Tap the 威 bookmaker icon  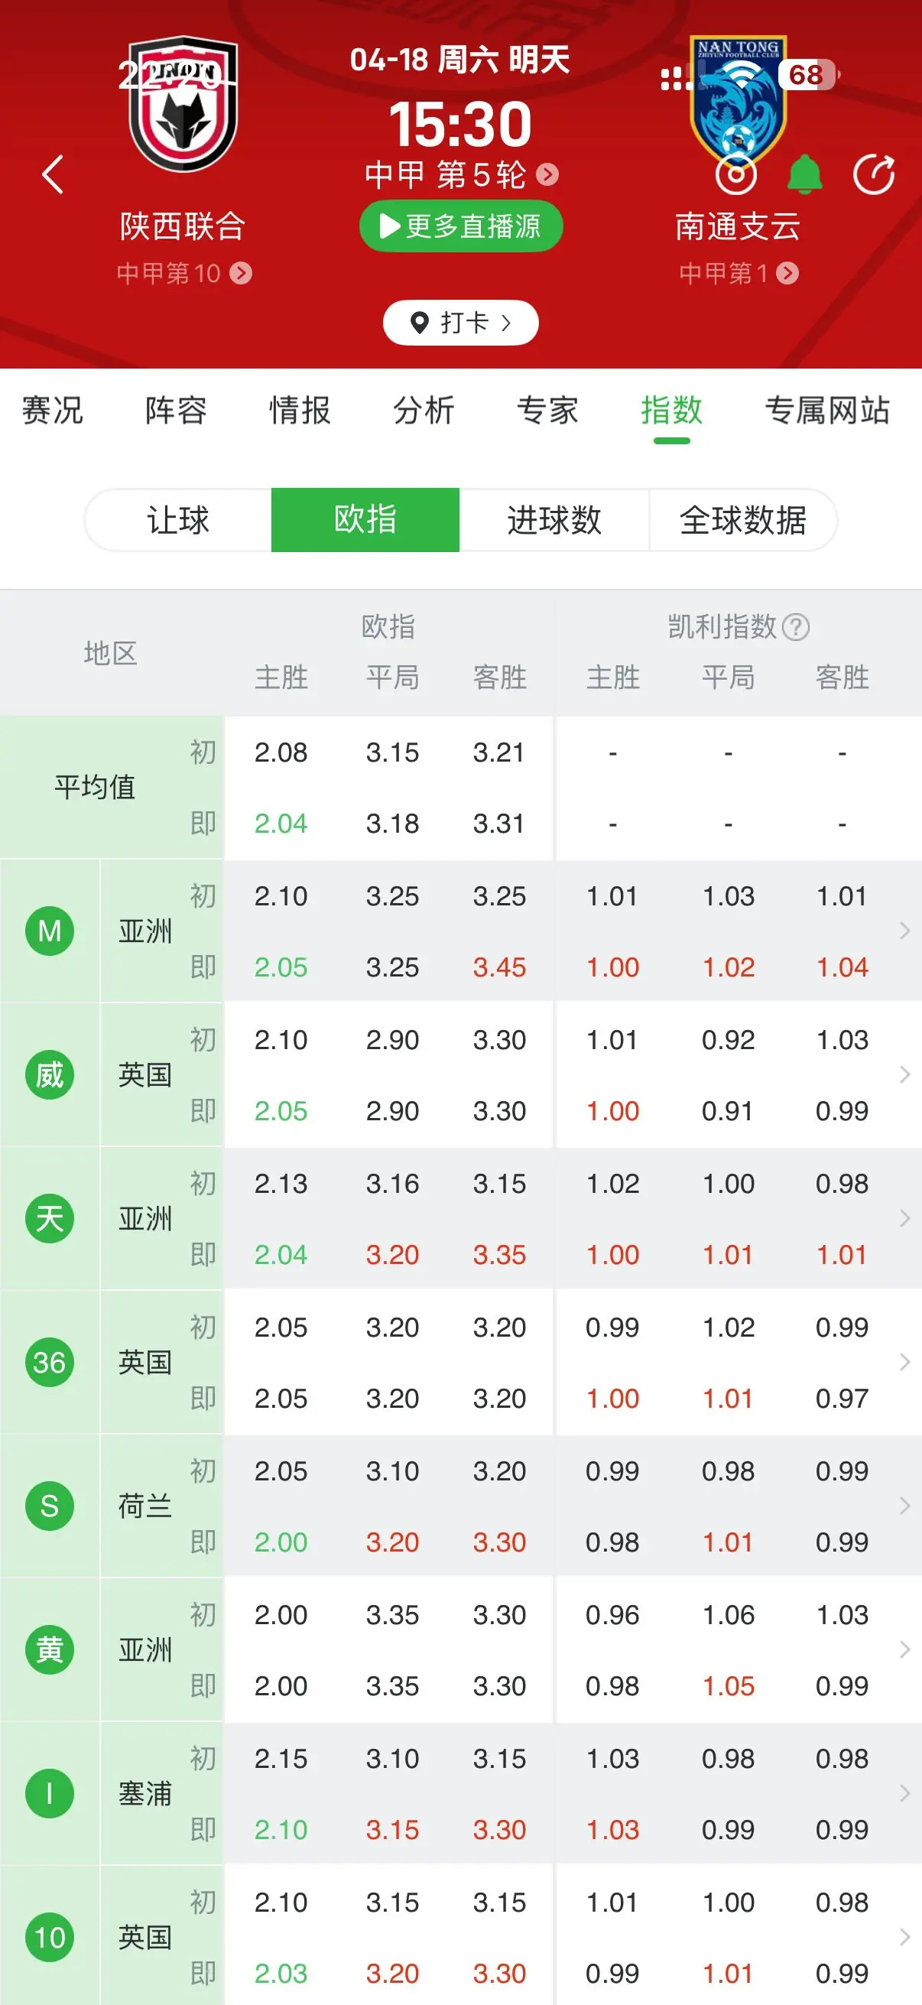[x=50, y=1075]
